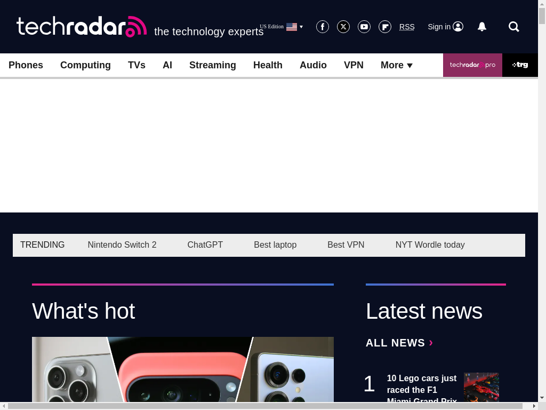
Task: Open trending topic Best laptop
Action: [275, 245]
